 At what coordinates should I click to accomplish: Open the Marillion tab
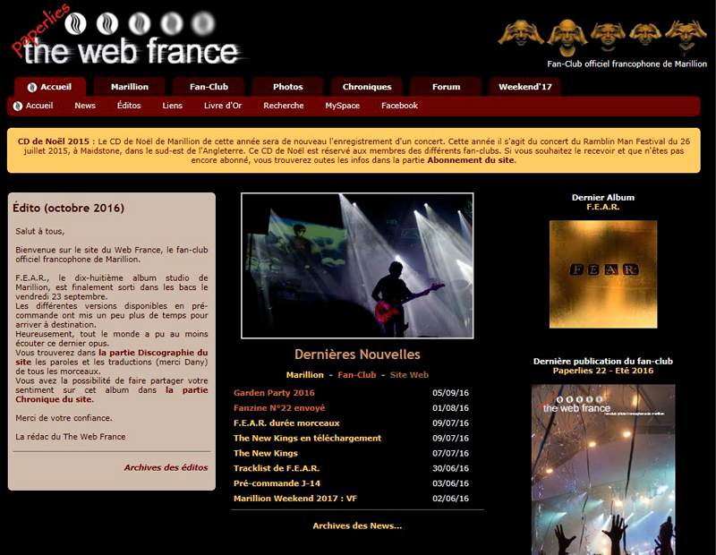tap(129, 87)
